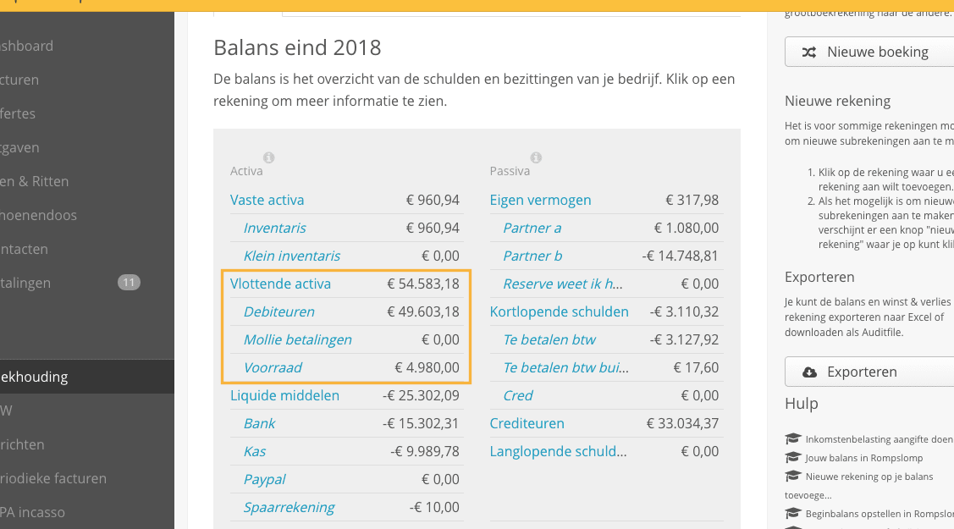The height and width of the screenshot is (529, 954).
Task: Select the Ritten sidebar menu item
Action: (x=35, y=181)
